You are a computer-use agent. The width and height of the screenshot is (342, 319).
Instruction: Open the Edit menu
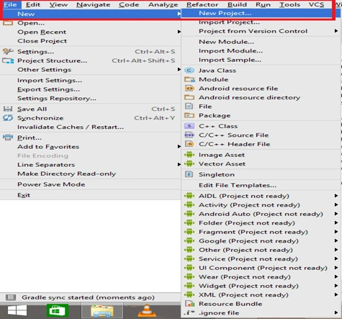click(x=33, y=4)
